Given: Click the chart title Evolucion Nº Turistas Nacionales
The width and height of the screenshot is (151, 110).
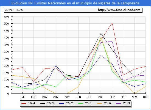Looking at the screenshot, I should pos(75,3).
